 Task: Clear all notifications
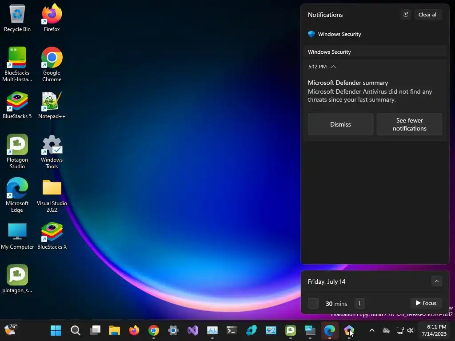pyautogui.click(x=428, y=15)
